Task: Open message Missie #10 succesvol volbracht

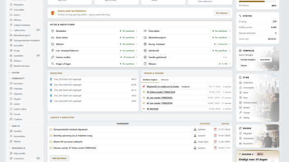Action: click(68, 142)
